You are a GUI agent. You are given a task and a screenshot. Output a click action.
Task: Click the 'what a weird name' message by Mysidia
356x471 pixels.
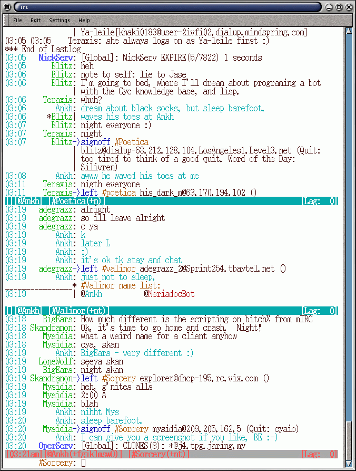click(159, 336)
